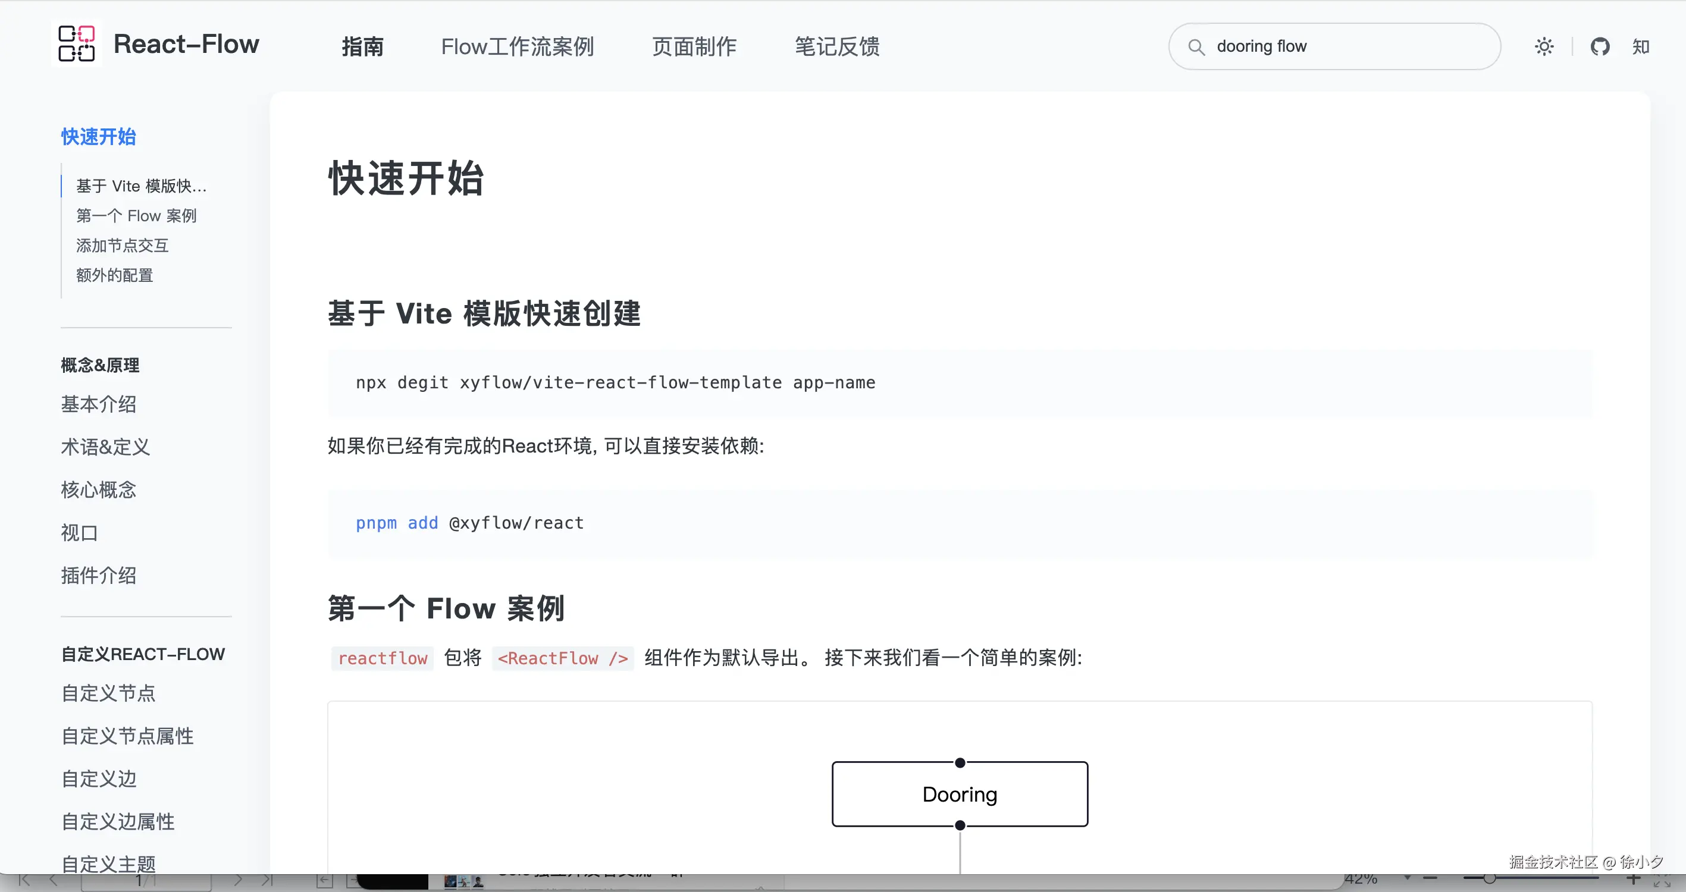The height and width of the screenshot is (892, 1686).
Task: Click the React-Flow logo icon
Action: (77, 44)
